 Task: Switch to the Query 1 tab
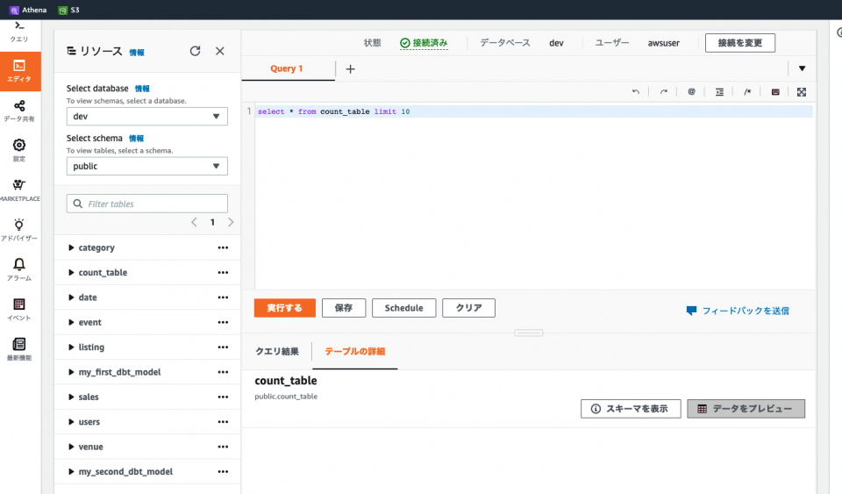pyautogui.click(x=287, y=68)
